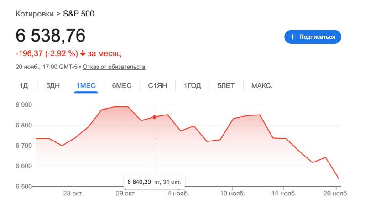The width and height of the screenshot is (365, 204).
Task: Select the МАКС. range tab
Action: 262,85
